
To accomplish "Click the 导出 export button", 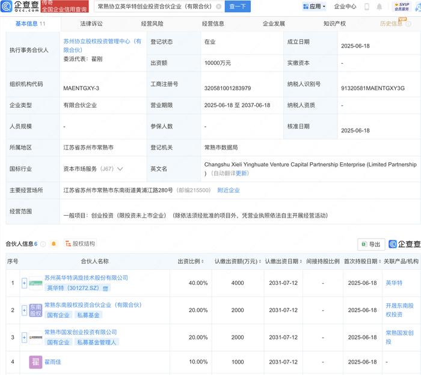I will [371, 244].
